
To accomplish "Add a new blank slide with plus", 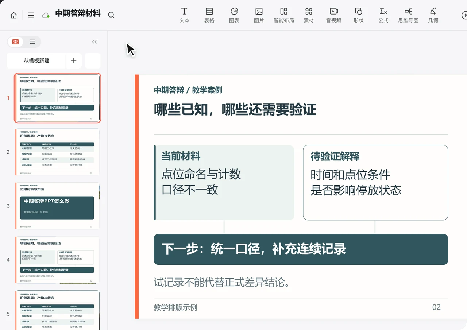I will [x=74, y=61].
